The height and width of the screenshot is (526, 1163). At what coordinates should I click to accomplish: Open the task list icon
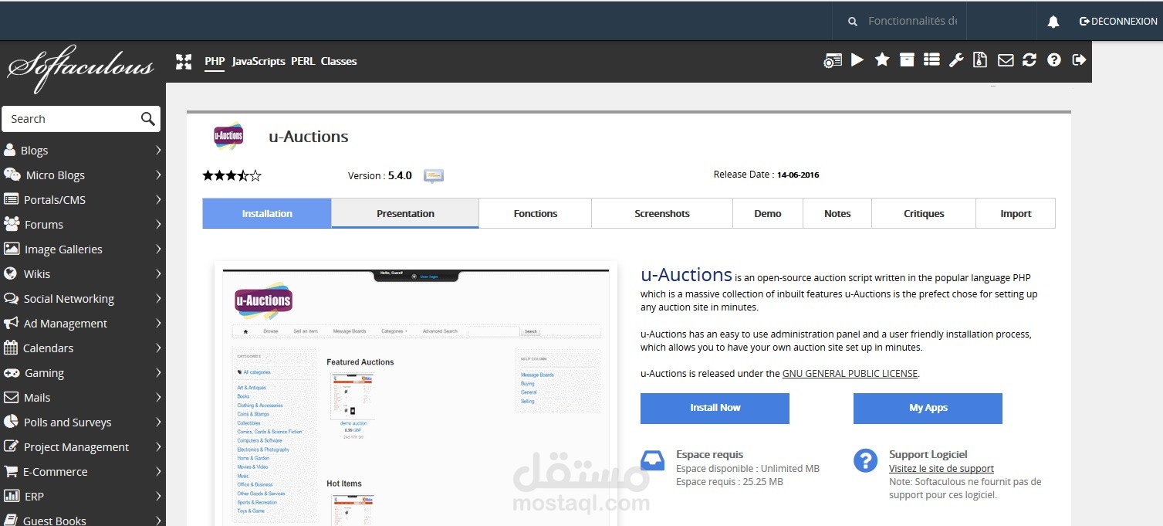click(x=931, y=59)
